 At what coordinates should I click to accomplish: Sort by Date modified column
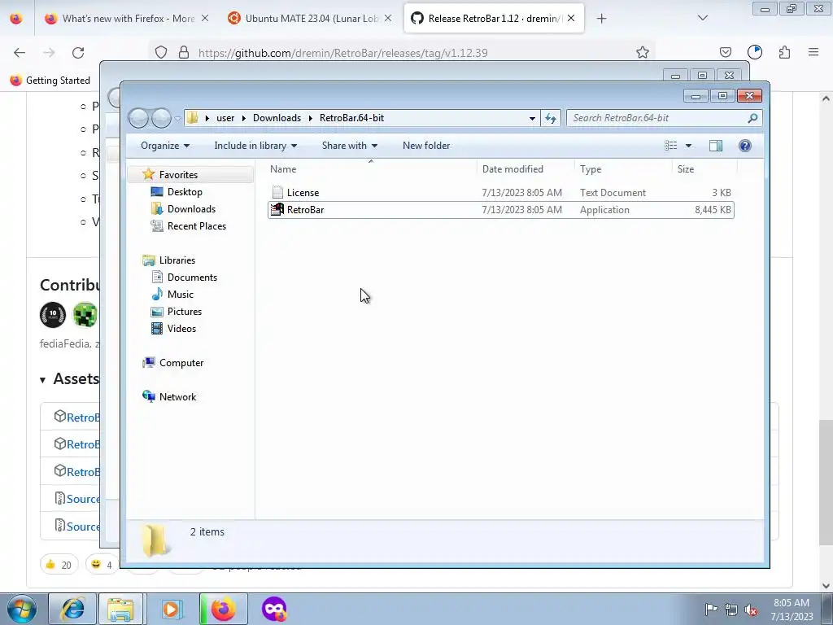point(526,169)
